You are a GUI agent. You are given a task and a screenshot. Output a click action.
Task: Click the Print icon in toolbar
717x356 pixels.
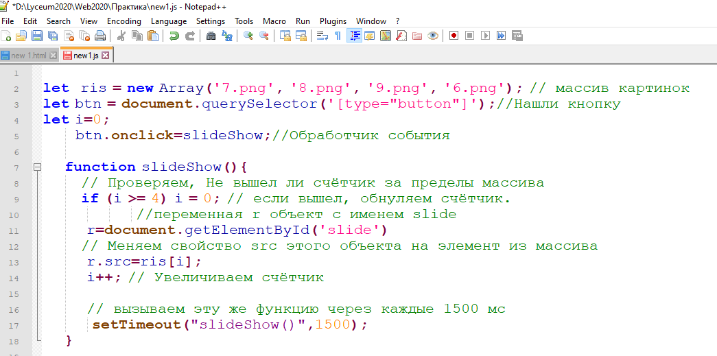click(x=100, y=36)
